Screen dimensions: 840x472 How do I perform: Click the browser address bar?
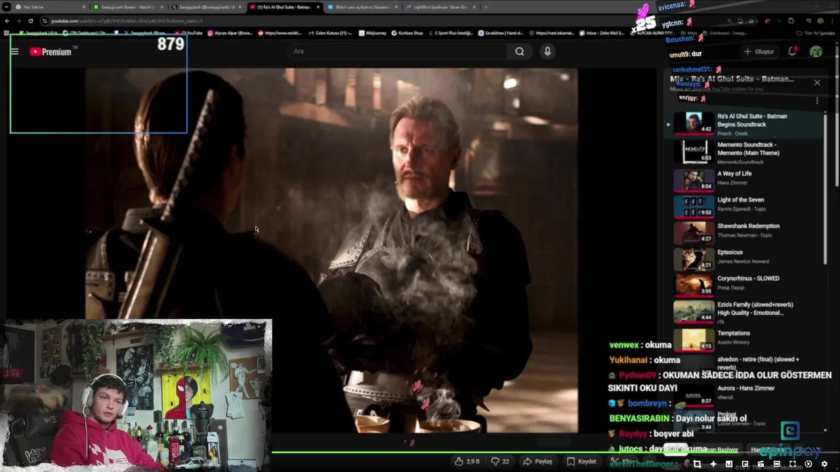pyautogui.click(x=328, y=21)
